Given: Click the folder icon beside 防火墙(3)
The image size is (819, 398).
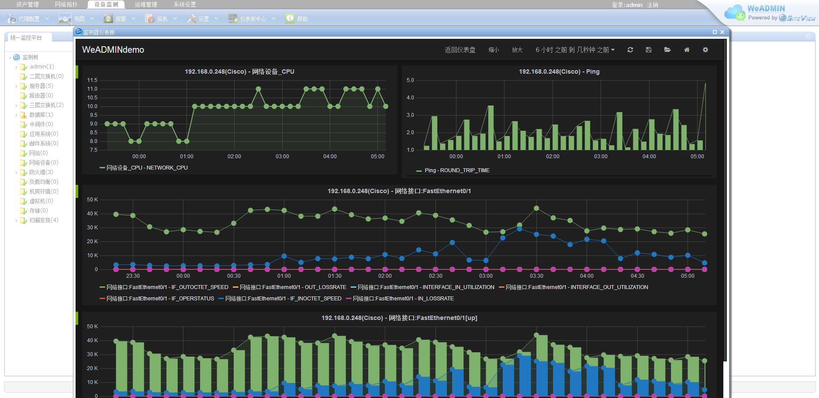Looking at the screenshot, I should pyautogui.click(x=24, y=172).
